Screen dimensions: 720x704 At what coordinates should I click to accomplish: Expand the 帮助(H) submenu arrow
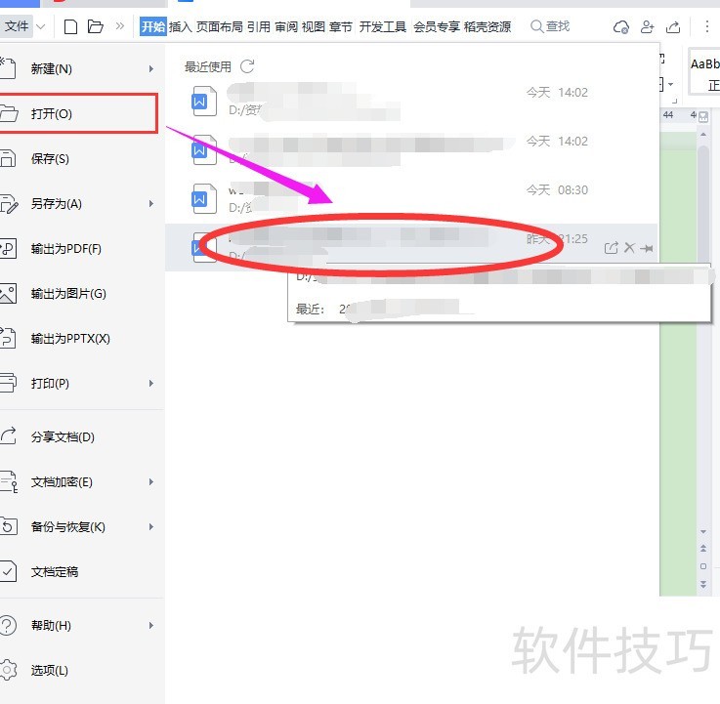point(151,626)
